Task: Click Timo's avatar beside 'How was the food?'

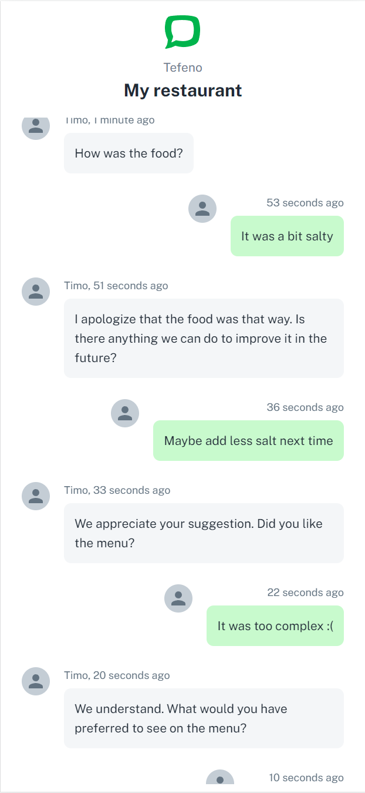Action: tap(36, 128)
